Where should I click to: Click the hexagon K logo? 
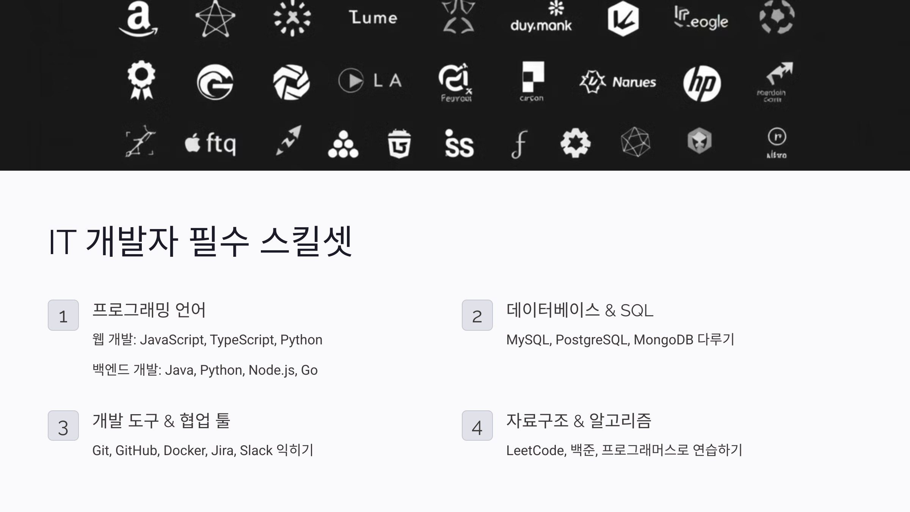[x=623, y=19]
